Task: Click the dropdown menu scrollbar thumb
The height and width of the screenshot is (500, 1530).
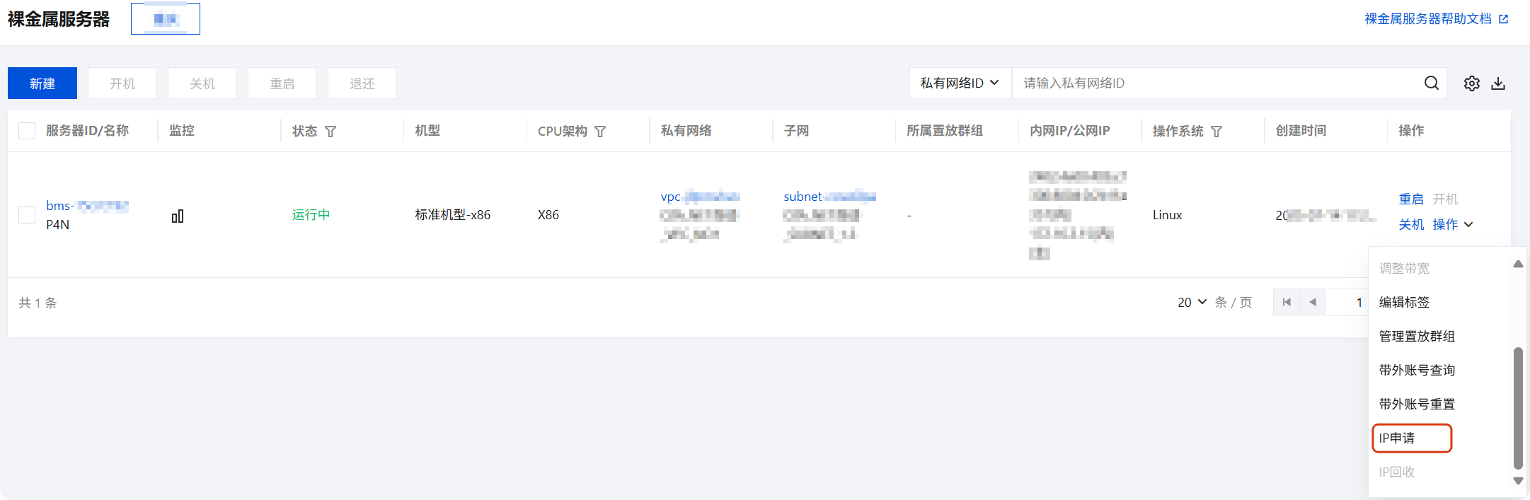Action: point(1517,407)
